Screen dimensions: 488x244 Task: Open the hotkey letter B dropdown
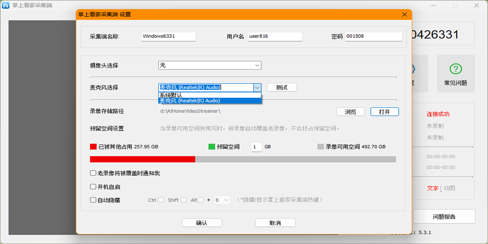[222, 200]
